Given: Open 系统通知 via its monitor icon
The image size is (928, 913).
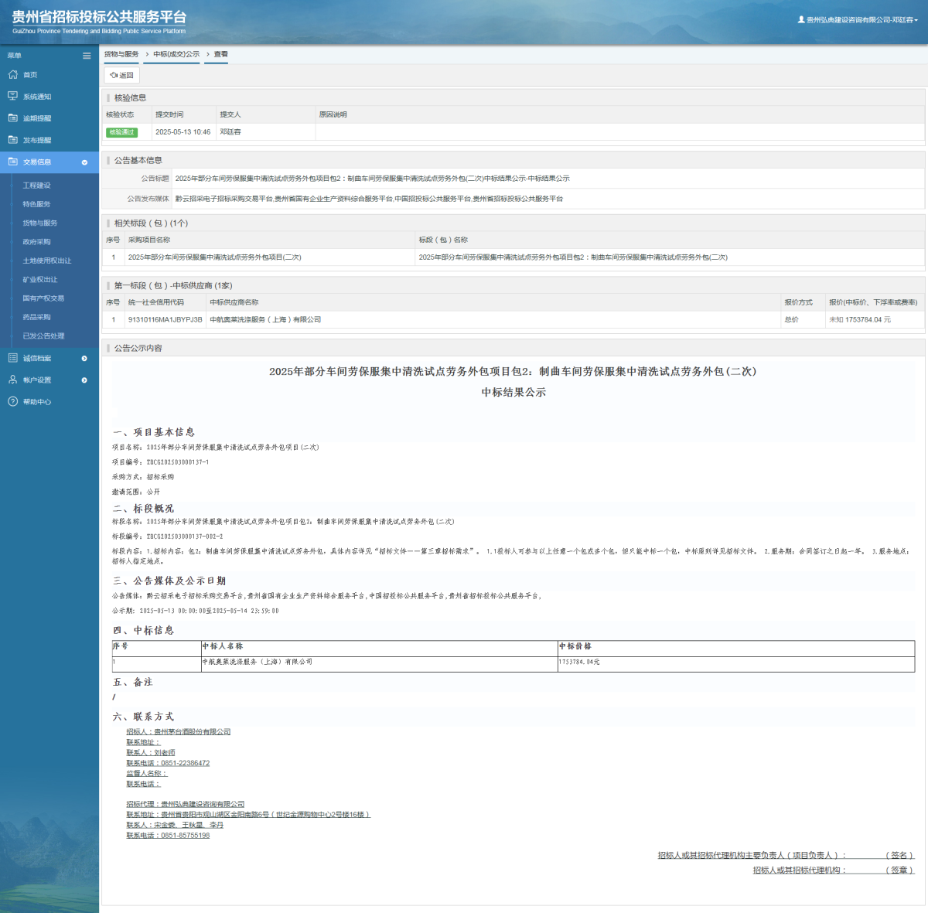Looking at the screenshot, I should pos(12,97).
